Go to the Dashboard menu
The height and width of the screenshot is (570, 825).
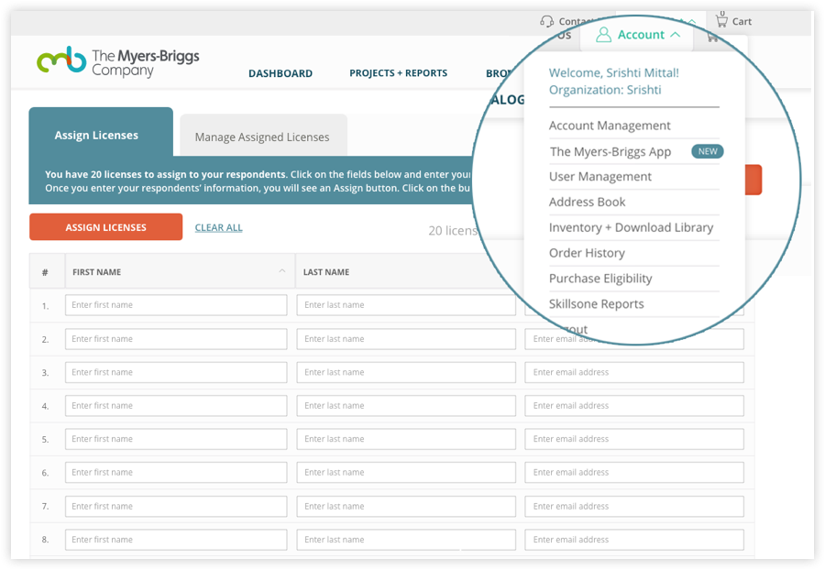(280, 73)
